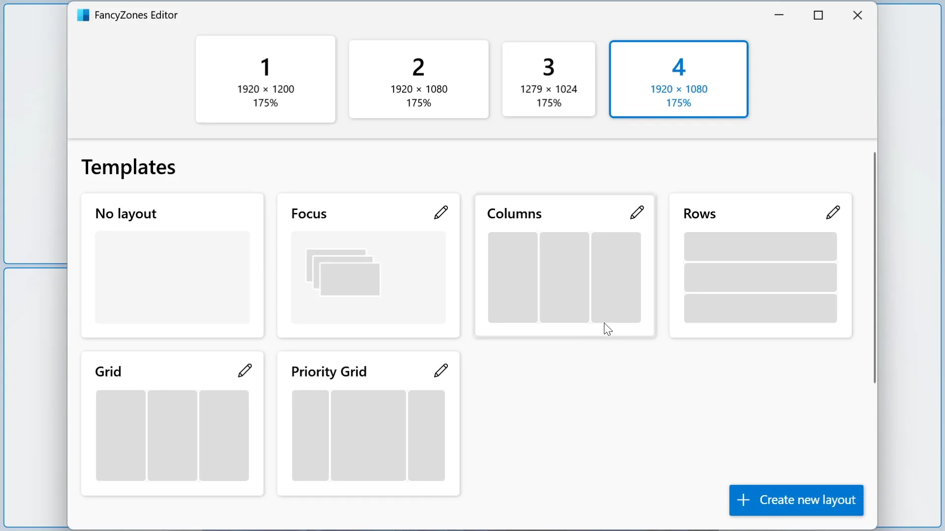Apply the No layout template

(x=172, y=265)
